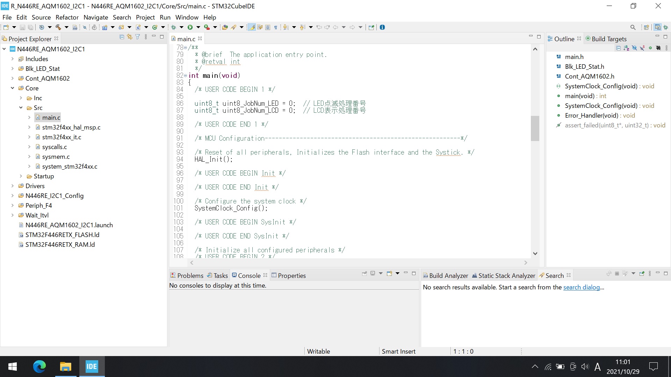
Task: Open the Build hammer dropdown arrow
Action: click(66, 27)
